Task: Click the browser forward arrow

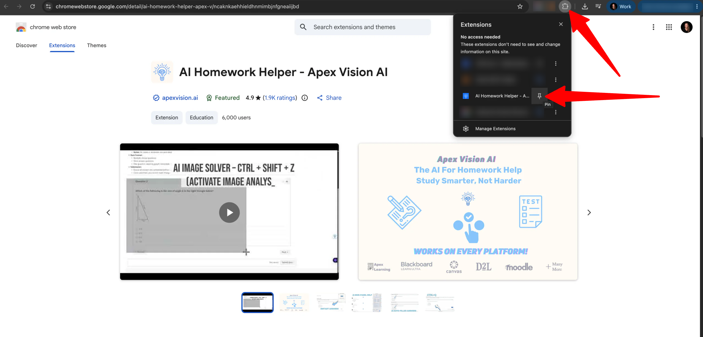Action: coord(19,6)
